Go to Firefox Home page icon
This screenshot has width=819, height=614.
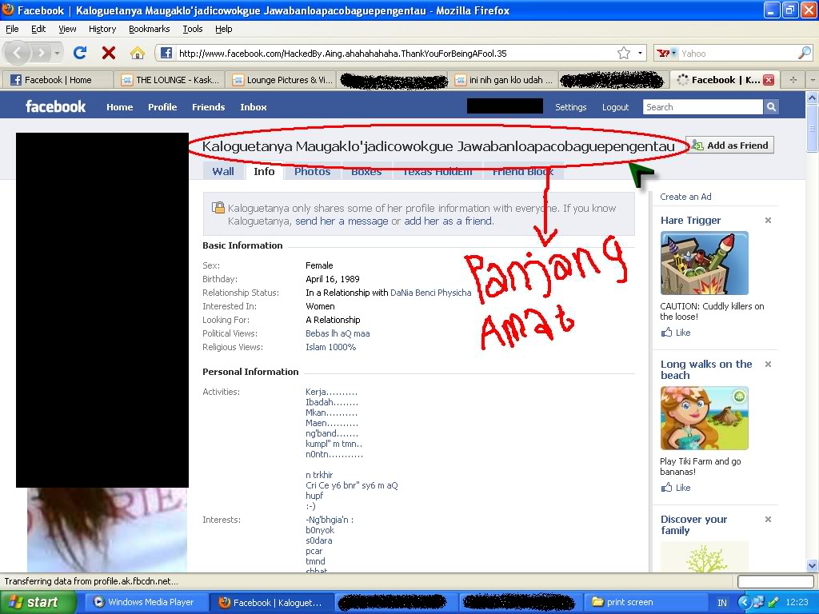point(137,53)
